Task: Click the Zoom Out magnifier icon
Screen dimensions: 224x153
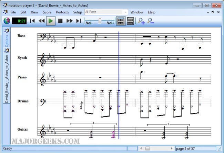Action: pos(151,21)
